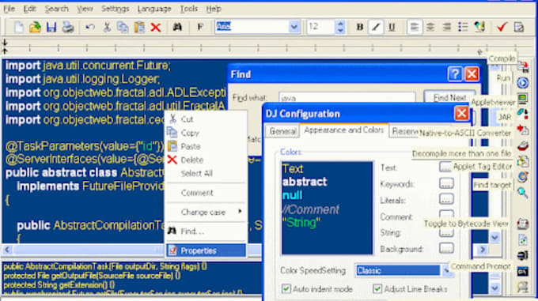Screen dimensions: 538x301
Task: Click left arrow of editor horizontal scrollbar
Action: [8, 250]
